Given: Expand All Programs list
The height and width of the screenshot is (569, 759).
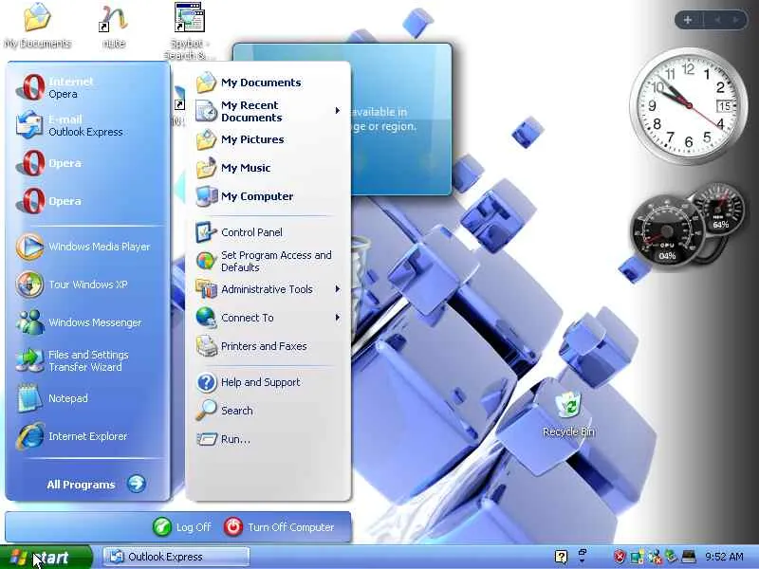Looking at the screenshot, I should (96, 484).
